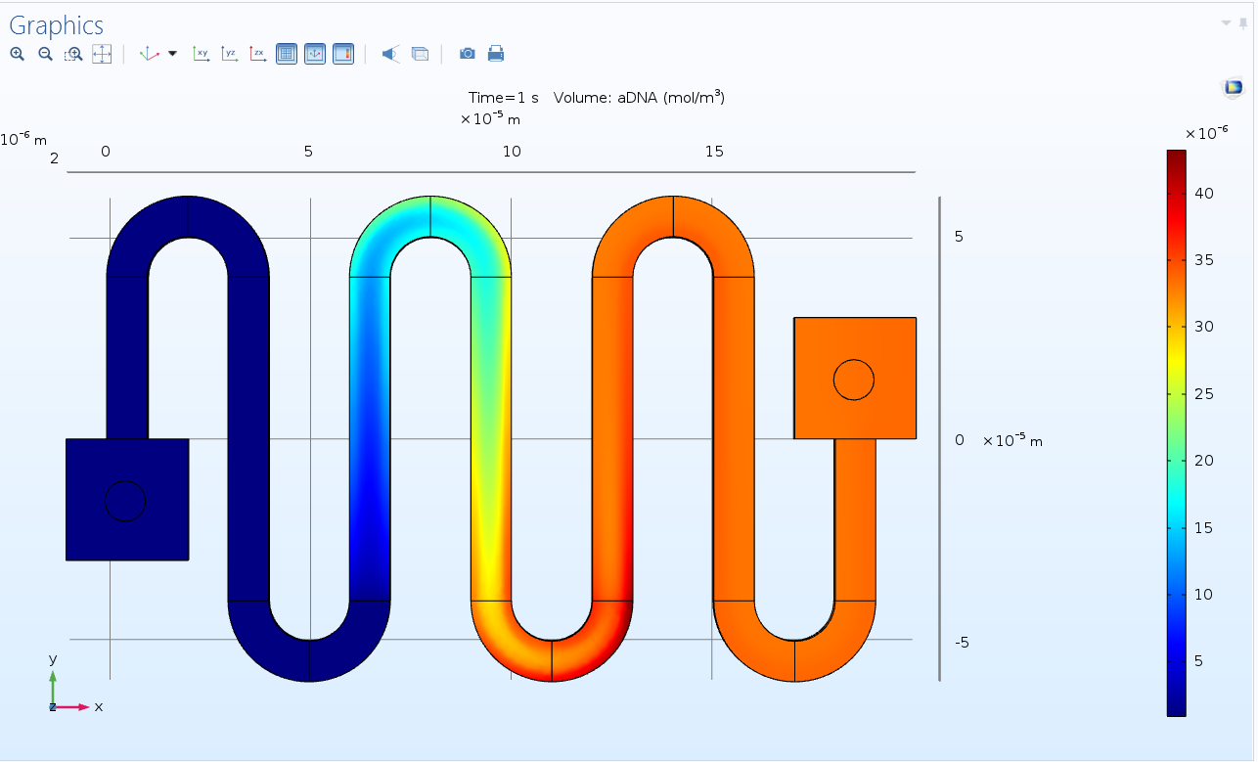This screenshot has width=1258, height=762.
Task: Click the logo icon in the Graphics view's top-right corner
Action: pos(1233,88)
